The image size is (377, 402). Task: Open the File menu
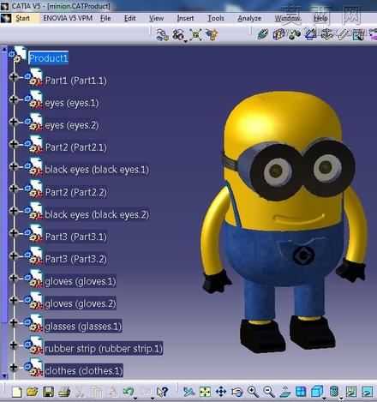105,18
